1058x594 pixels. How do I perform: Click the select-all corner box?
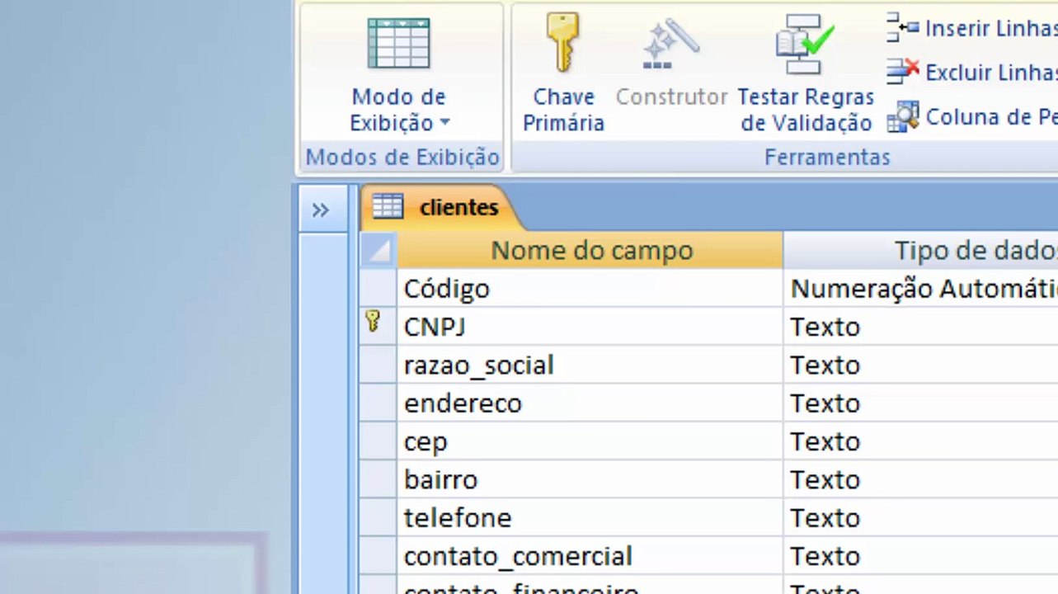(x=379, y=250)
